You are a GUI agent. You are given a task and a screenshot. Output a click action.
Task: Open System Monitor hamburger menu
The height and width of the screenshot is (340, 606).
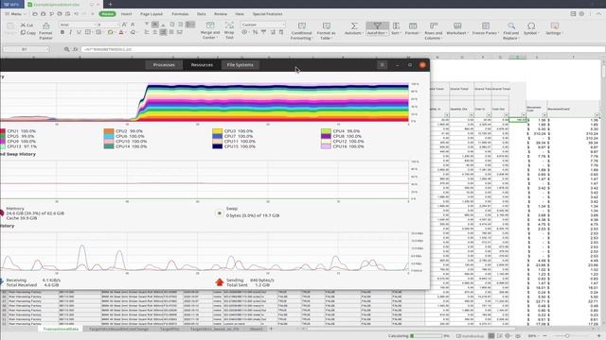pyautogui.click(x=383, y=65)
